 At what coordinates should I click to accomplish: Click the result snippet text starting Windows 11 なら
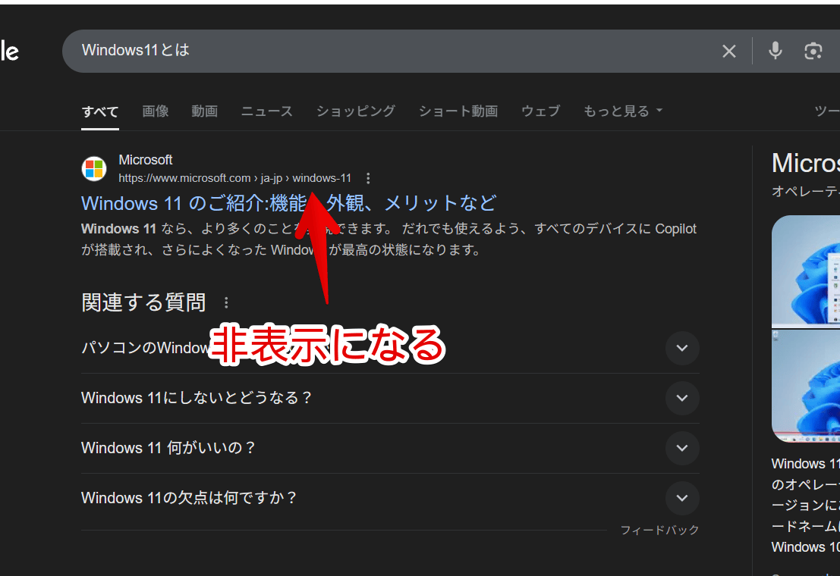[389, 239]
